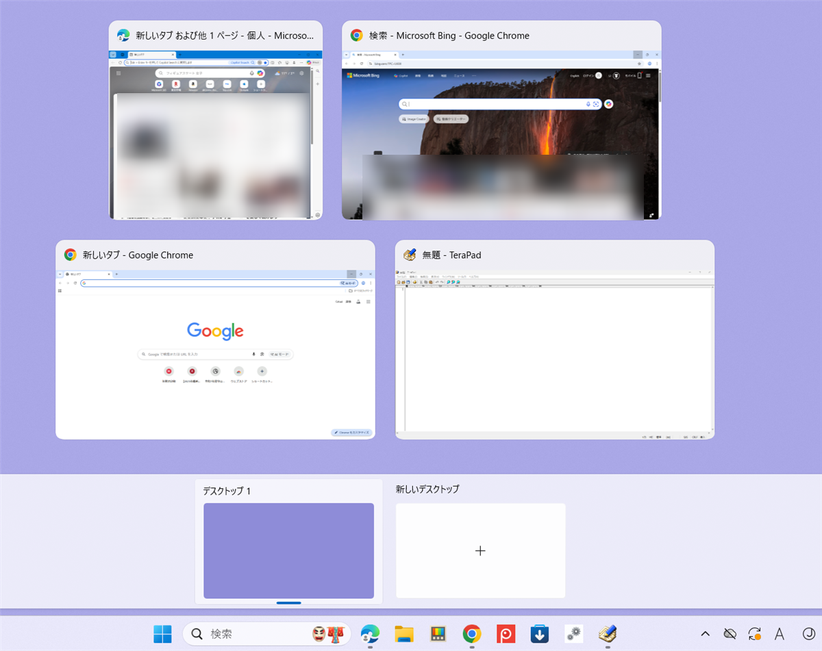This screenshot has width=822, height=651.
Task: Switch to the 新しいタブ Chrome window
Action: 215,340
